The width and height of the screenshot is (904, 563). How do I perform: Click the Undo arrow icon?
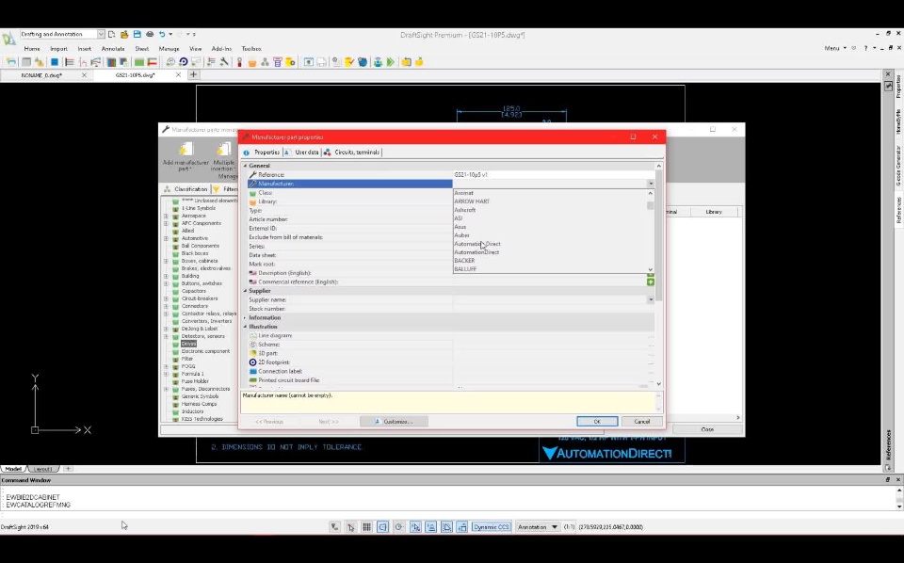162,35
